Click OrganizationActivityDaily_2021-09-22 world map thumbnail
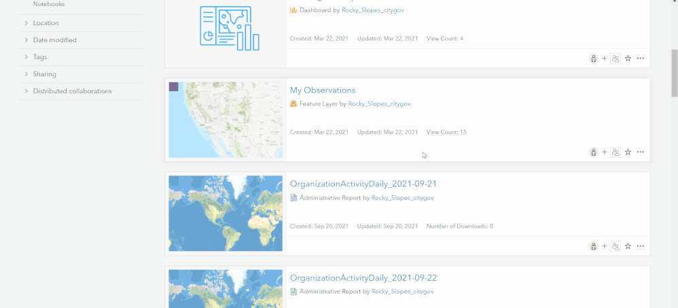Screen dimensions: 678x308 point(226,288)
